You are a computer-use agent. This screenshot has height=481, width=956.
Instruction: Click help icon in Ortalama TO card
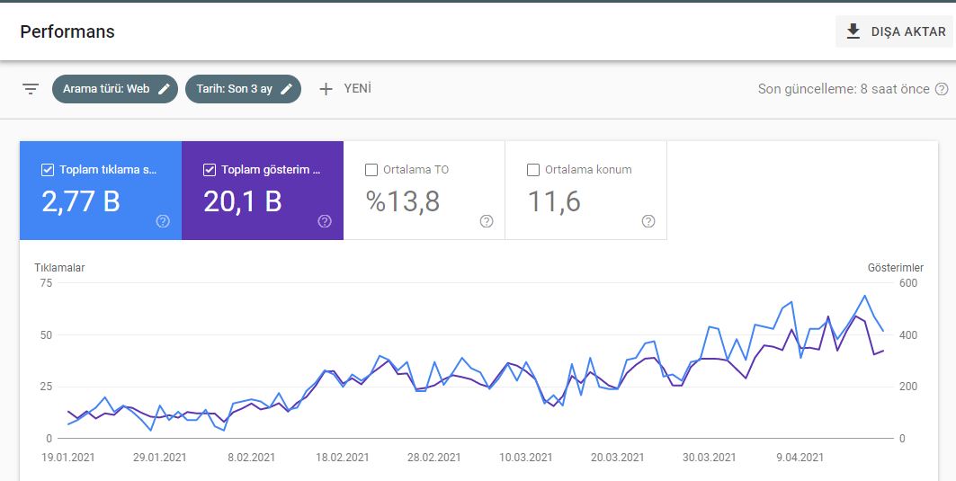click(x=487, y=221)
